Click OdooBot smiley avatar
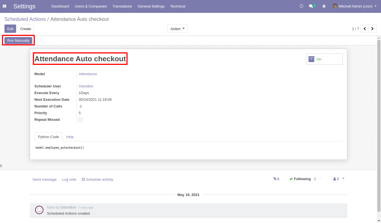 pyautogui.click(x=39, y=210)
